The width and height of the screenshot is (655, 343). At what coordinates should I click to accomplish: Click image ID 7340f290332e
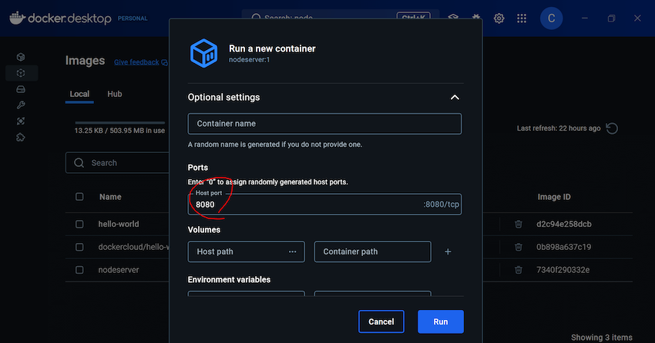pos(563,270)
